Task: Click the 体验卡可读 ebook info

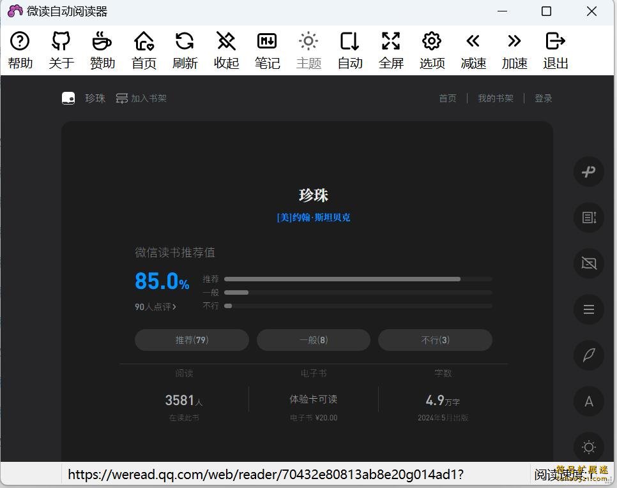Action: [x=313, y=399]
